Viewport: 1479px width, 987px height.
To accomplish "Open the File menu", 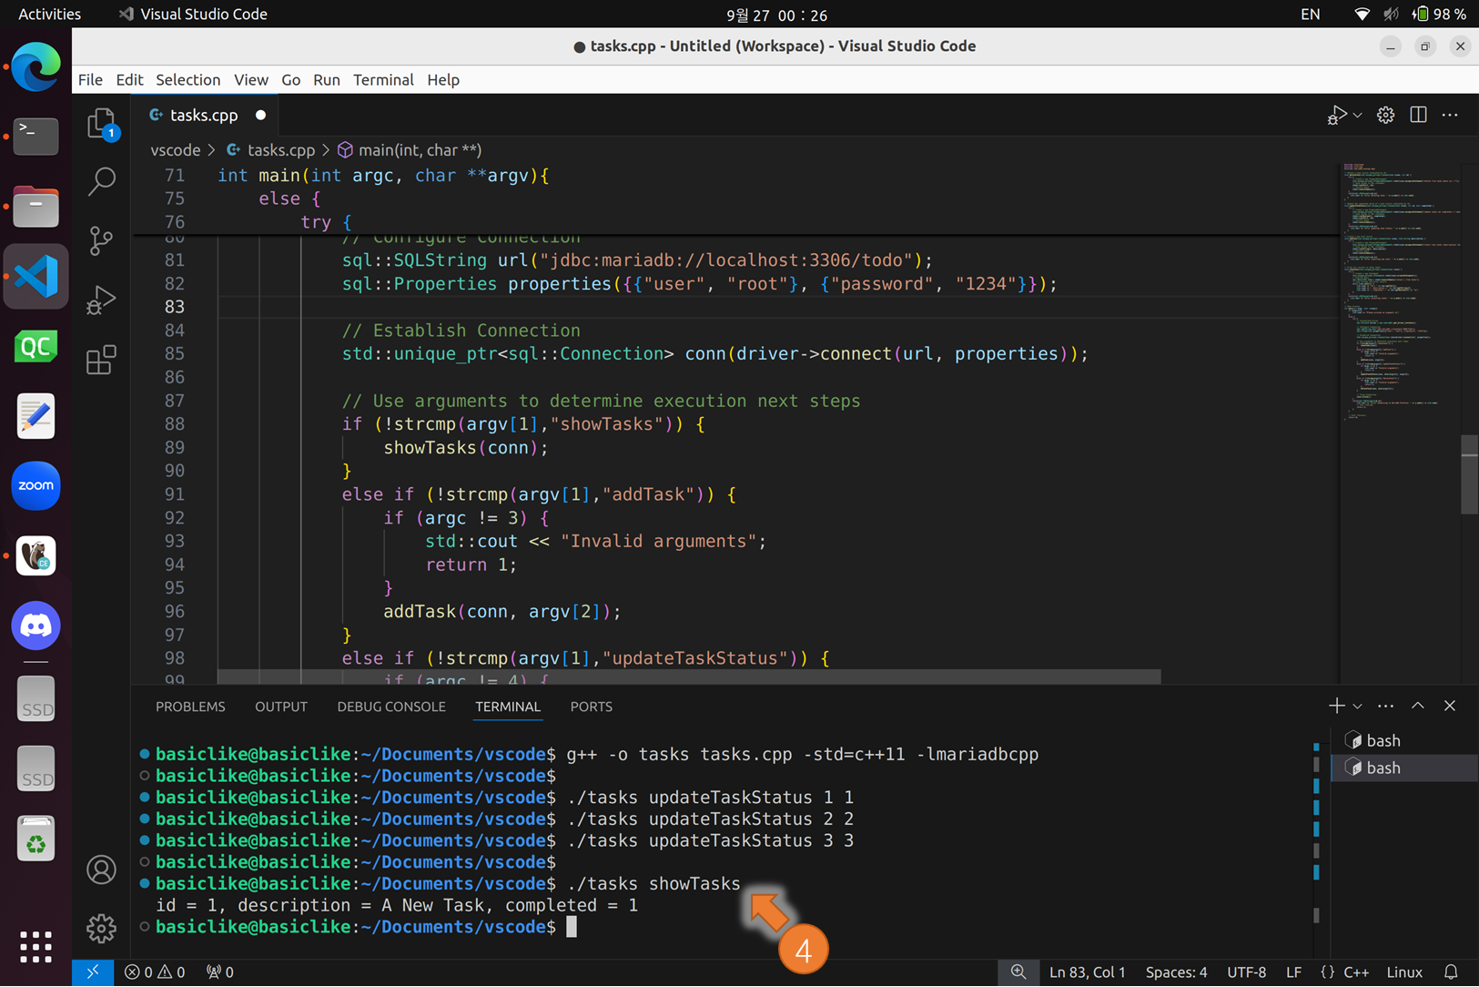I will pyautogui.click(x=90, y=80).
